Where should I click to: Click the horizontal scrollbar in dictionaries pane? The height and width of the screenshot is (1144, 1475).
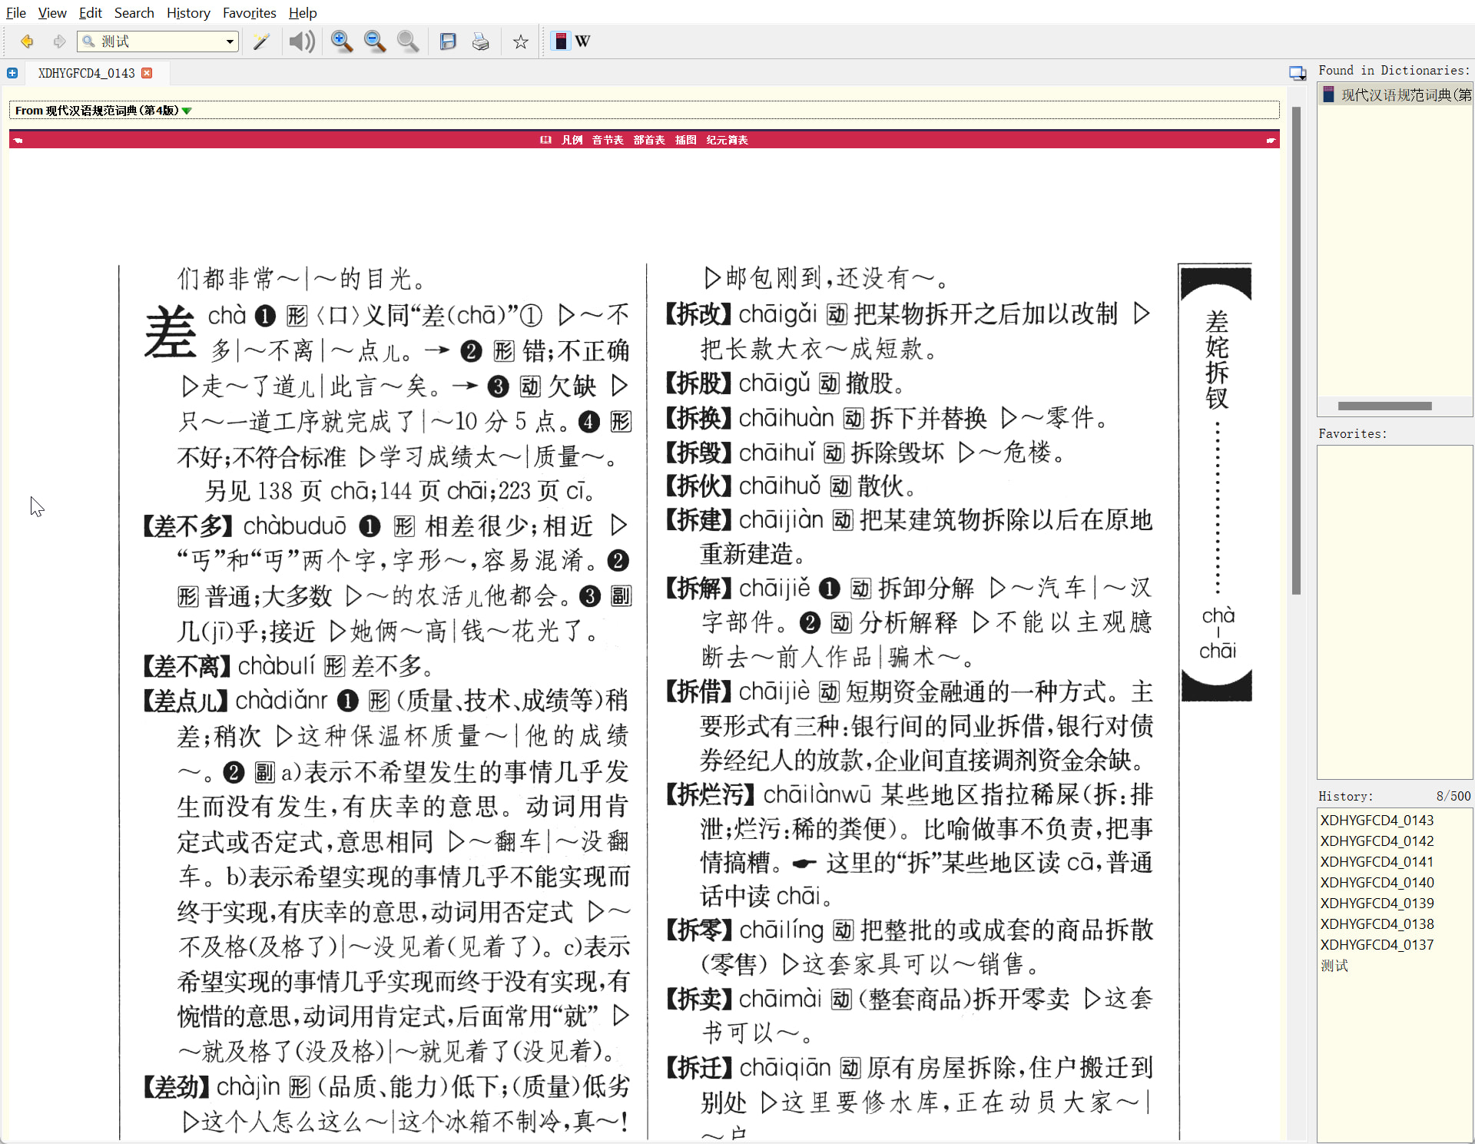(1384, 406)
